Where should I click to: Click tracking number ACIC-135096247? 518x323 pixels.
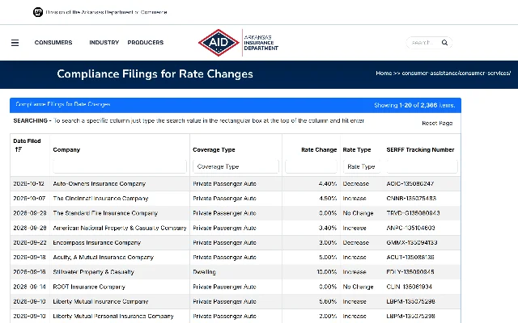tap(410, 183)
